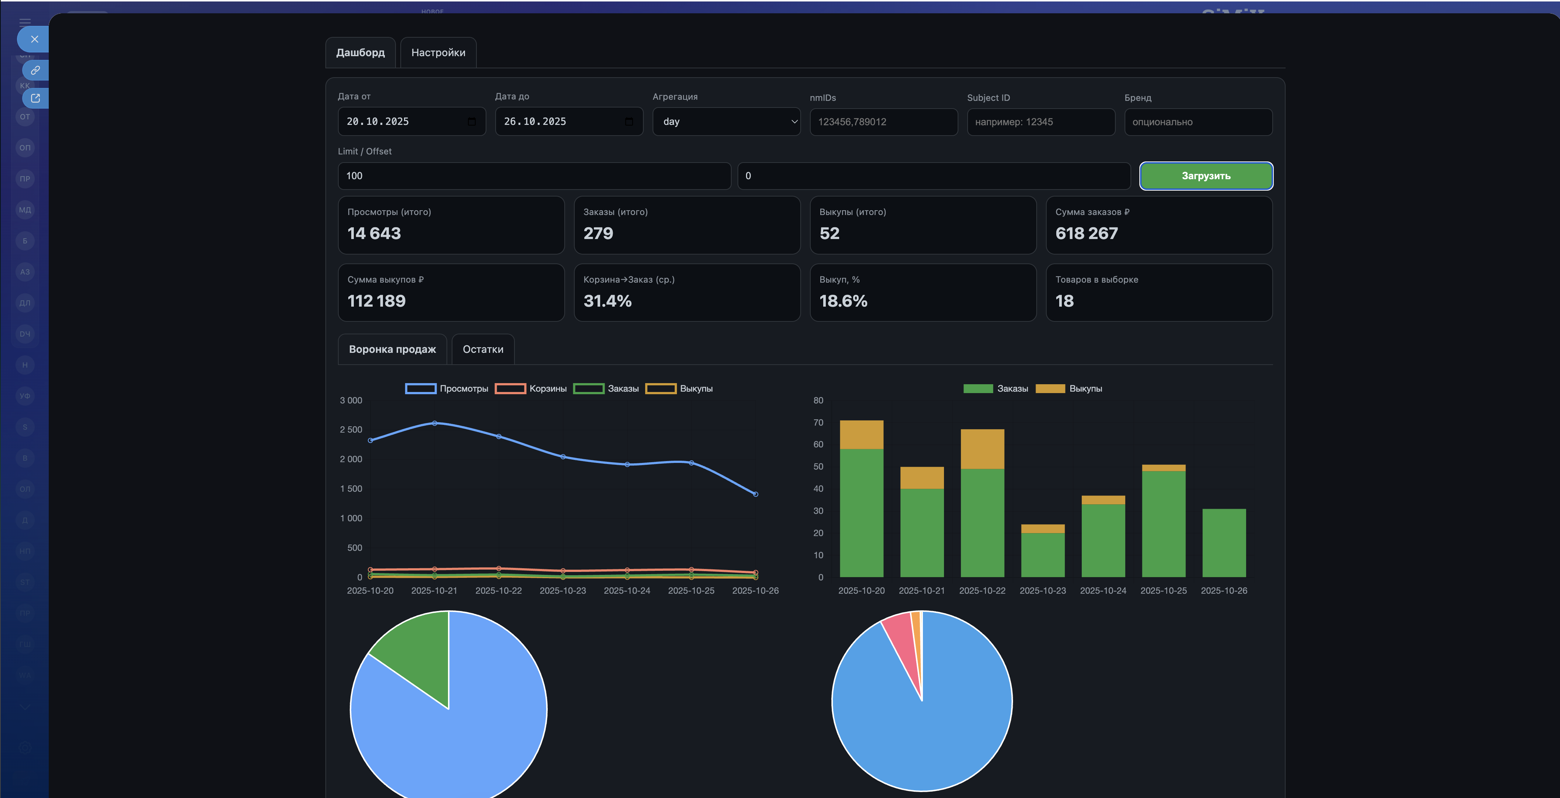
Task: Select the ОТ sidebar badge
Action: (x=25, y=117)
